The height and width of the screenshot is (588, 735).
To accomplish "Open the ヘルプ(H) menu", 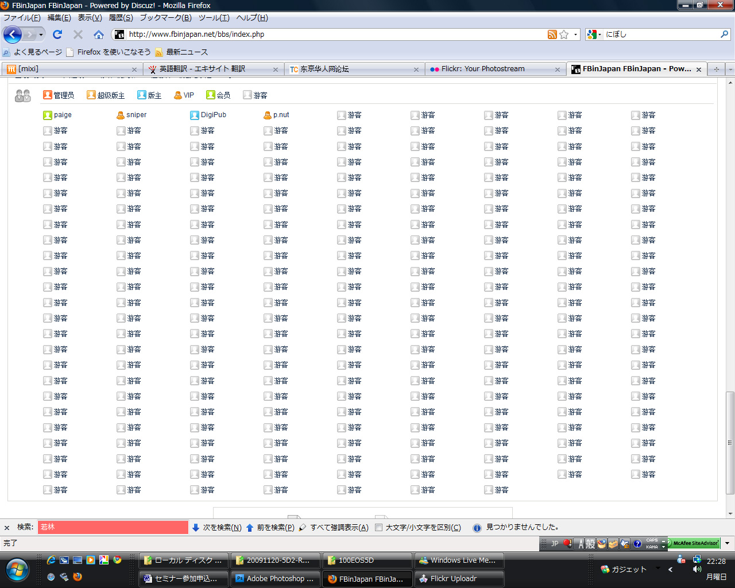I will (x=252, y=18).
